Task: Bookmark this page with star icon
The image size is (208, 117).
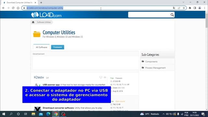Action: [x=184, y=8]
